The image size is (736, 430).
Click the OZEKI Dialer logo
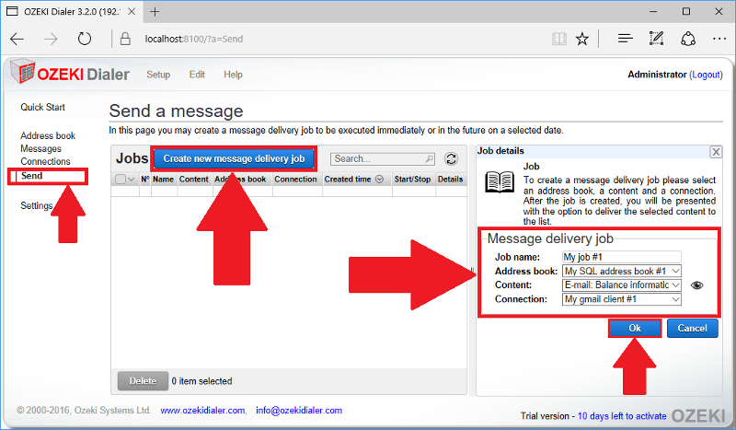[68, 75]
